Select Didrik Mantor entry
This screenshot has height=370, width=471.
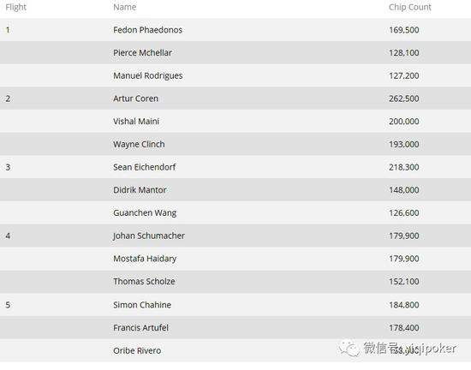(140, 190)
